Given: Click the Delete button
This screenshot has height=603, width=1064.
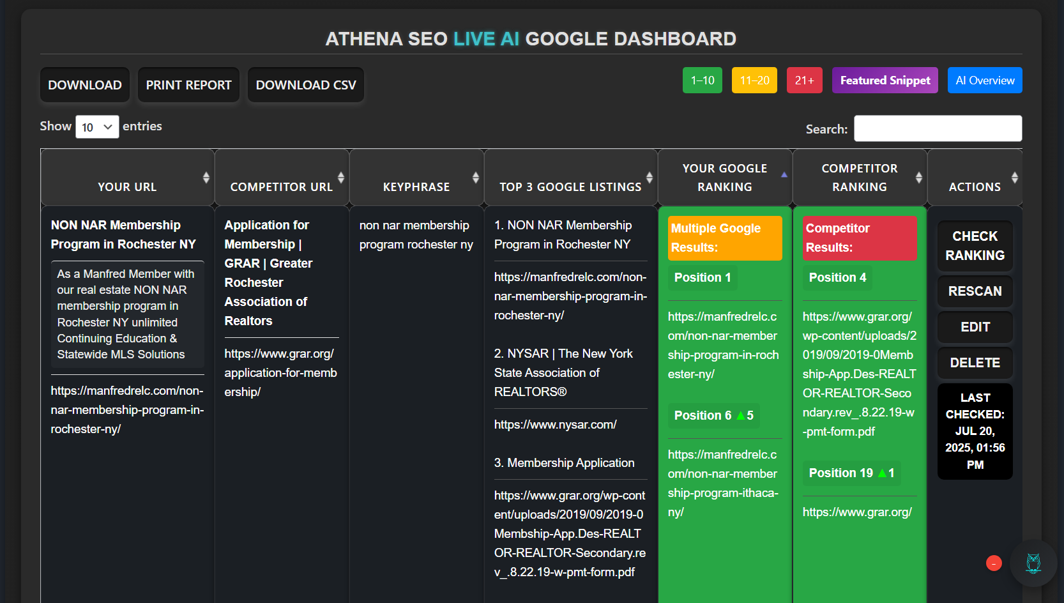Looking at the screenshot, I should (x=975, y=363).
